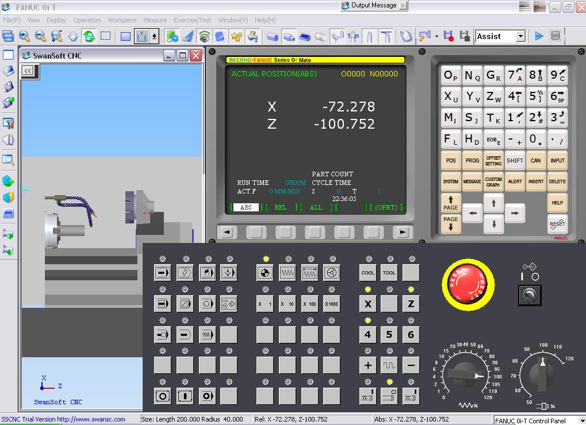Click the right arrow cursor key on keypad

point(515,213)
